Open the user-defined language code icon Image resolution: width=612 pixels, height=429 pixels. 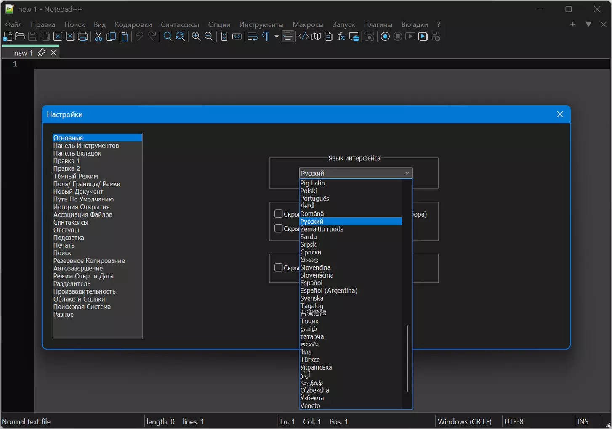(x=303, y=37)
